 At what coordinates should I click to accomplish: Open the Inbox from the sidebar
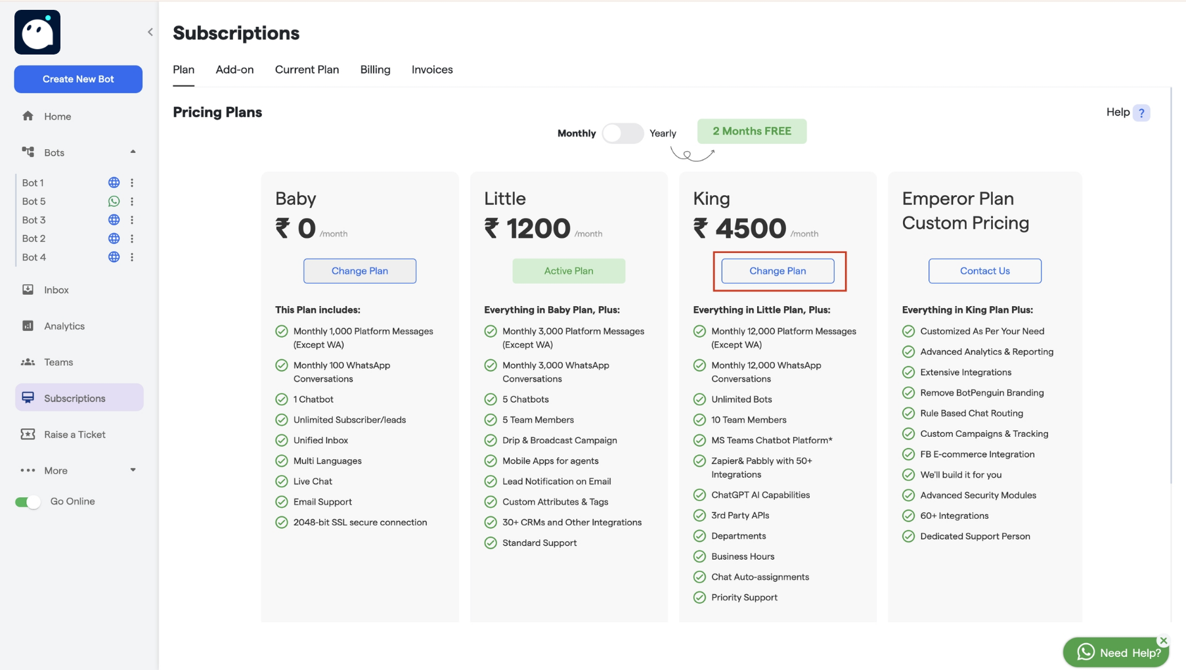click(x=56, y=289)
